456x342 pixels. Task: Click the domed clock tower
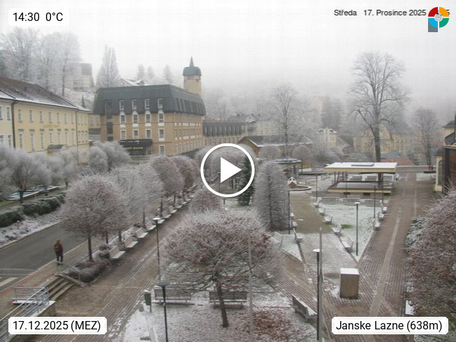pyautogui.click(x=192, y=77)
